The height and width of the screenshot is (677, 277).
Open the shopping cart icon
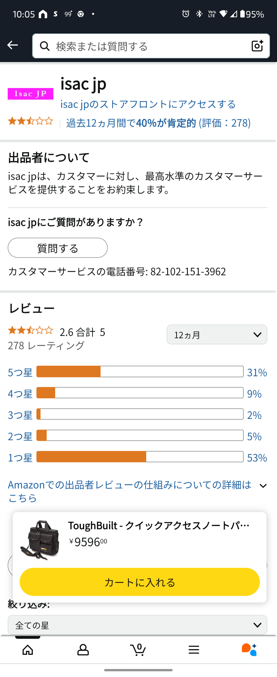(x=138, y=650)
